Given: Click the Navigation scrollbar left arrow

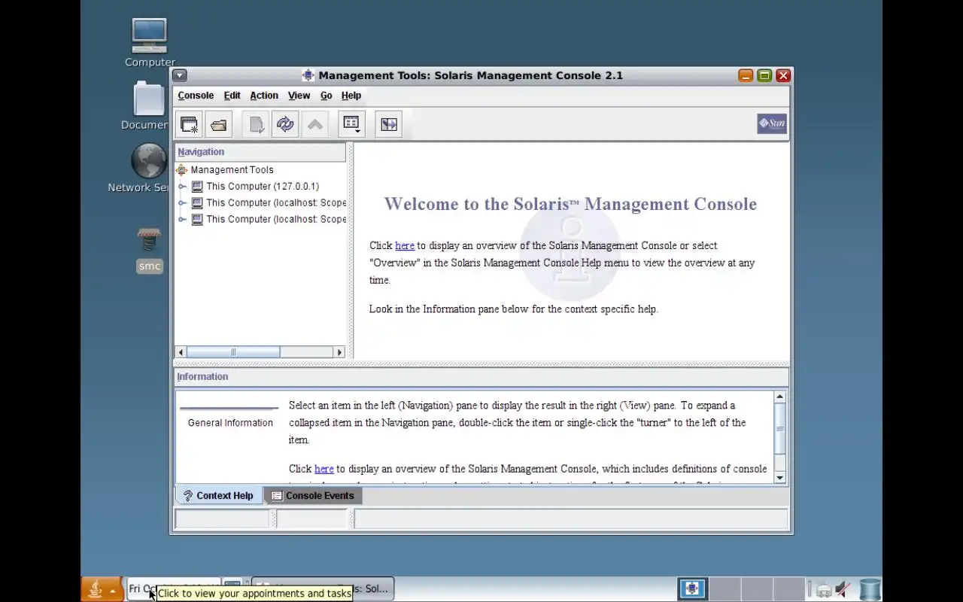Looking at the screenshot, I should pyautogui.click(x=181, y=352).
